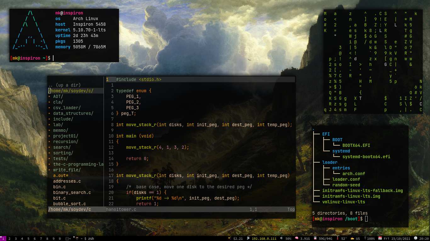Expand the sorting/ folder in NERDTree
This screenshot has height=241, width=430.
61,153
